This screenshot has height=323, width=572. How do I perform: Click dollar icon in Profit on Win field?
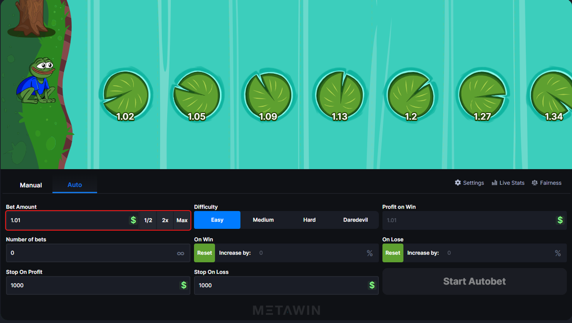560,220
